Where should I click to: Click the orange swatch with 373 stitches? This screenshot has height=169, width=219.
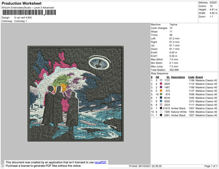coord(161,91)
